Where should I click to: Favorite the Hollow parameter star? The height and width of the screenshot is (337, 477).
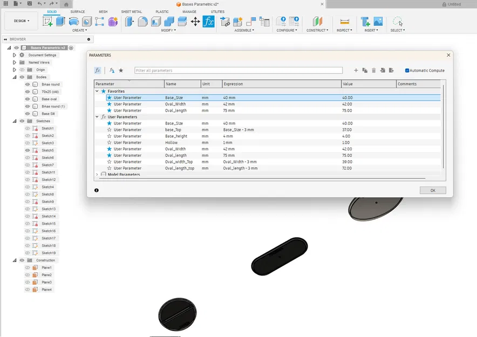point(109,142)
